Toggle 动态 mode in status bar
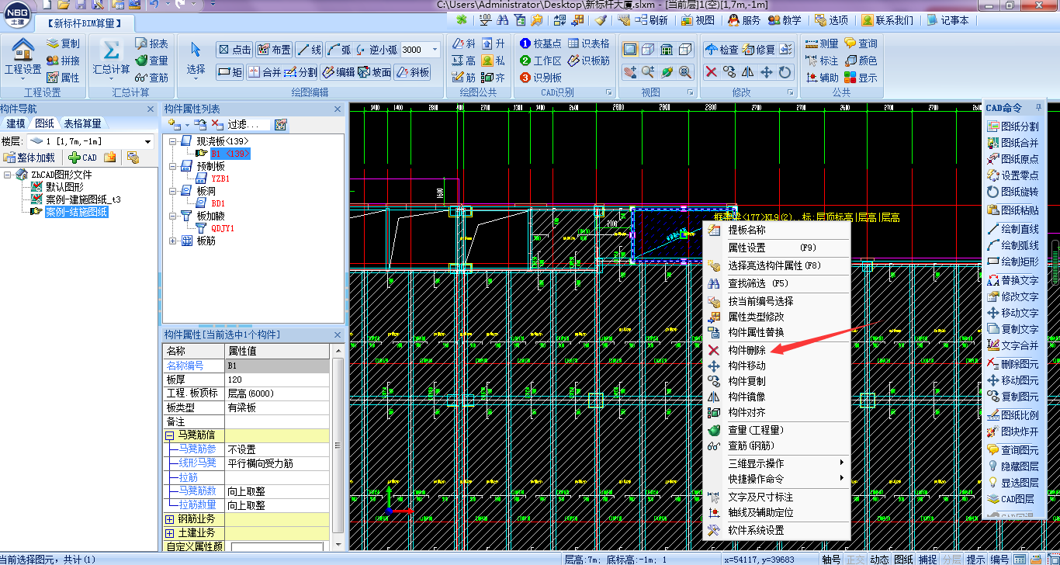This screenshot has height=565, width=1060. tap(879, 559)
